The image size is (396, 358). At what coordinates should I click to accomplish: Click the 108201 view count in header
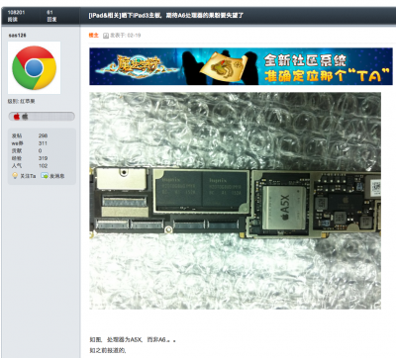pos(16,12)
